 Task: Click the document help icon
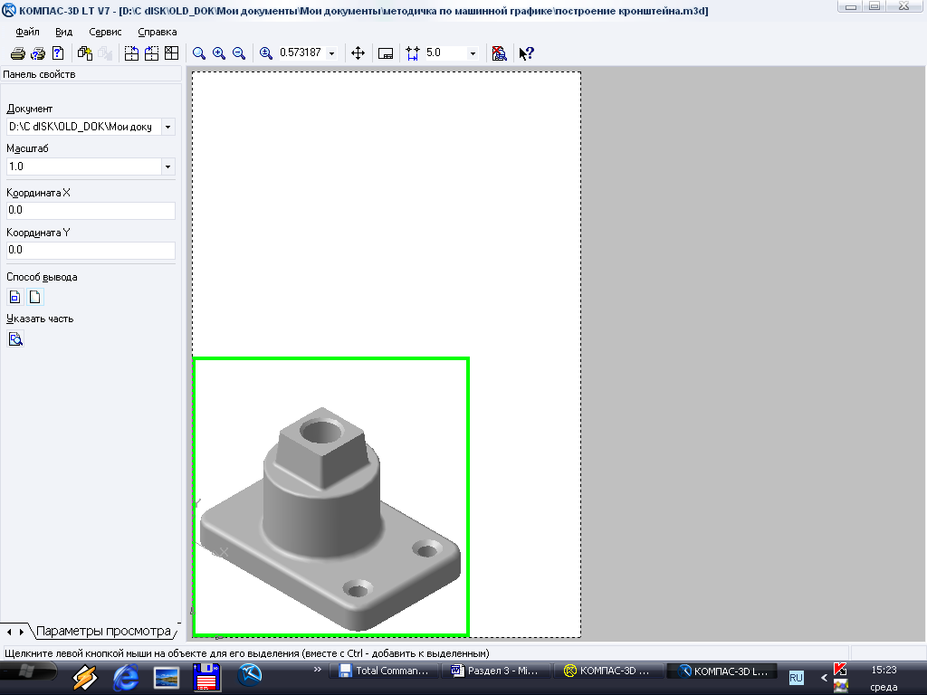(x=58, y=53)
